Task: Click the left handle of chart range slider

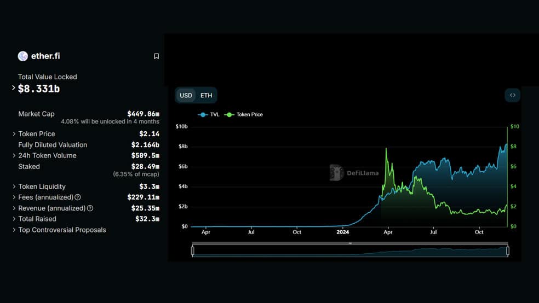Action: click(x=192, y=251)
